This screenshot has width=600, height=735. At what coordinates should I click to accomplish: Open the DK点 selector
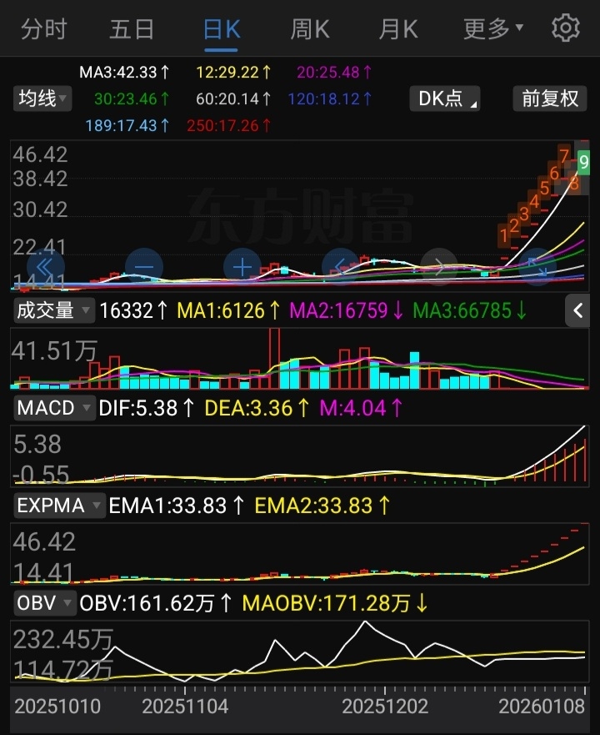tap(445, 98)
